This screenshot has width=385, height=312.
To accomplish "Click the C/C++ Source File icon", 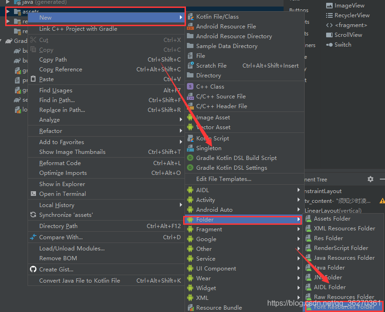I will 191,97.
